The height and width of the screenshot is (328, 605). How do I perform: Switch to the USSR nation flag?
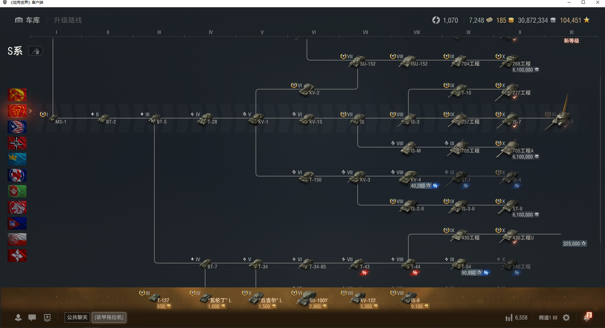[17, 111]
